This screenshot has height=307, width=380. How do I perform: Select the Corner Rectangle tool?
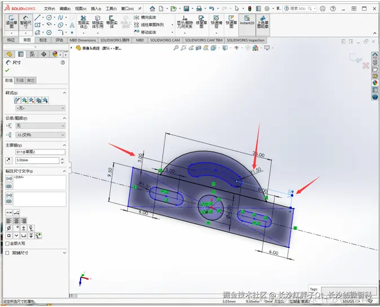click(x=37, y=25)
